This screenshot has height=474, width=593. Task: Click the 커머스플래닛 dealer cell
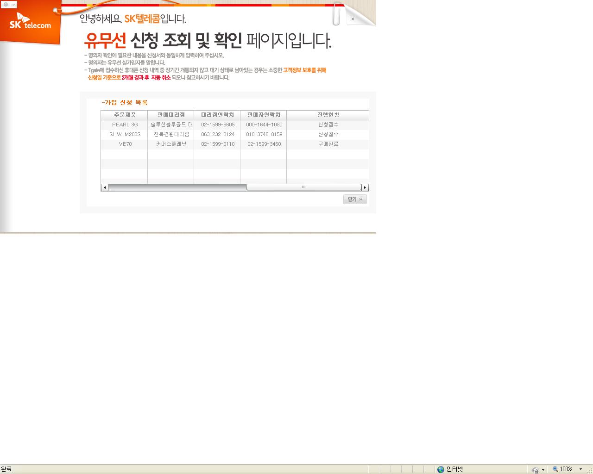[x=171, y=144]
